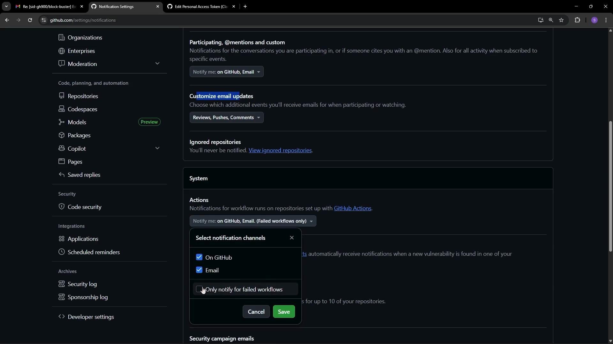Open the Applications grid icon
613x344 pixels.
tap(61, 239)
